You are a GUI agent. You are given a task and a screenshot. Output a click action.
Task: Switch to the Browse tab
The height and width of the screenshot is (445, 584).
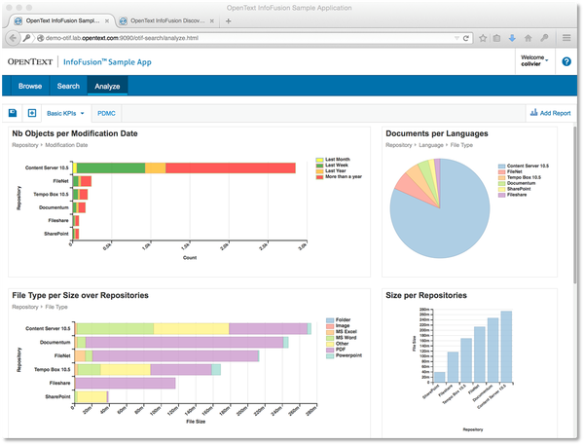30,86
